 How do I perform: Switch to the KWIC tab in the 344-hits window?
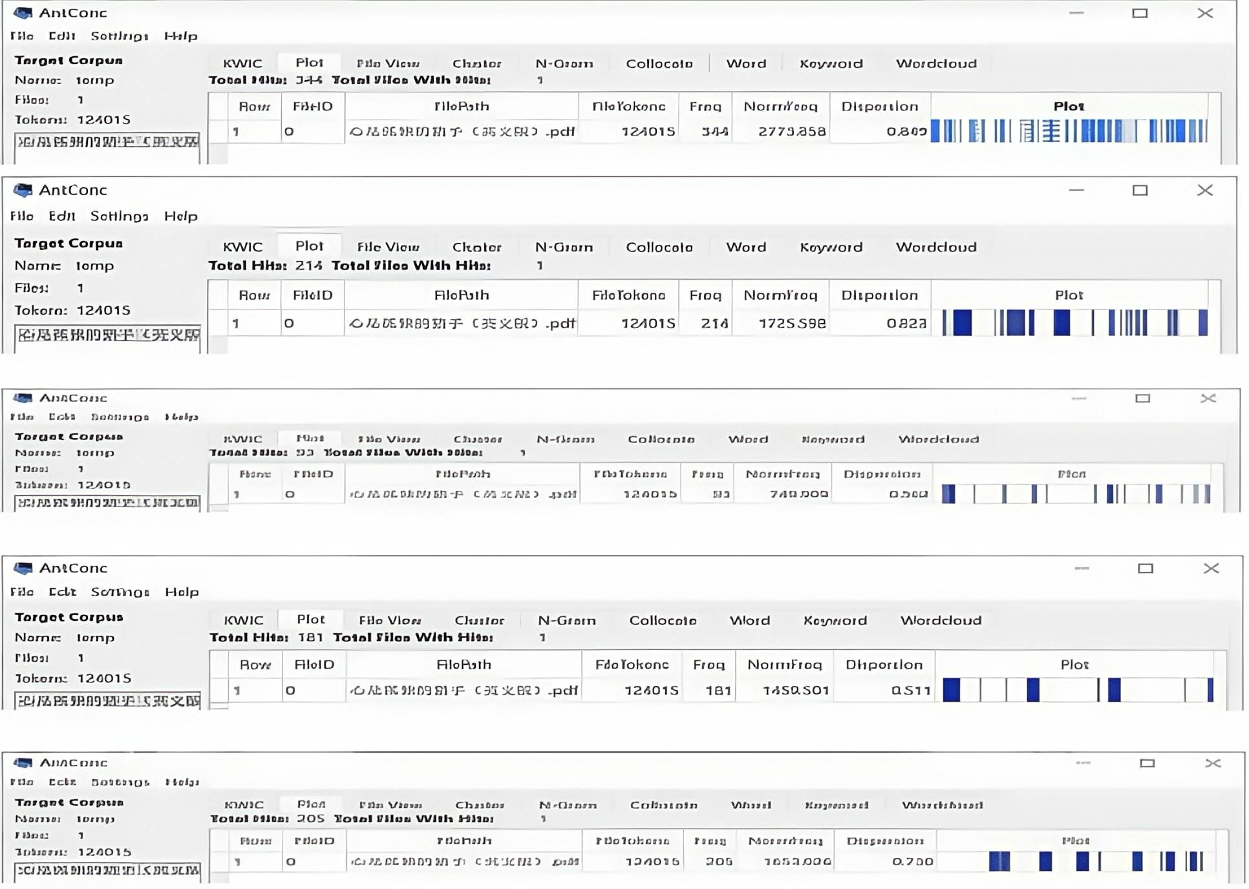coord(242,63)
